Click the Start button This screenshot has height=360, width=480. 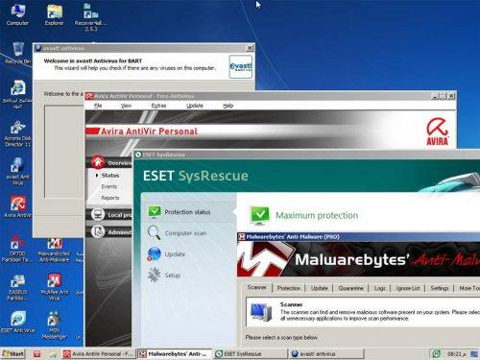click(x=13, y=354)
